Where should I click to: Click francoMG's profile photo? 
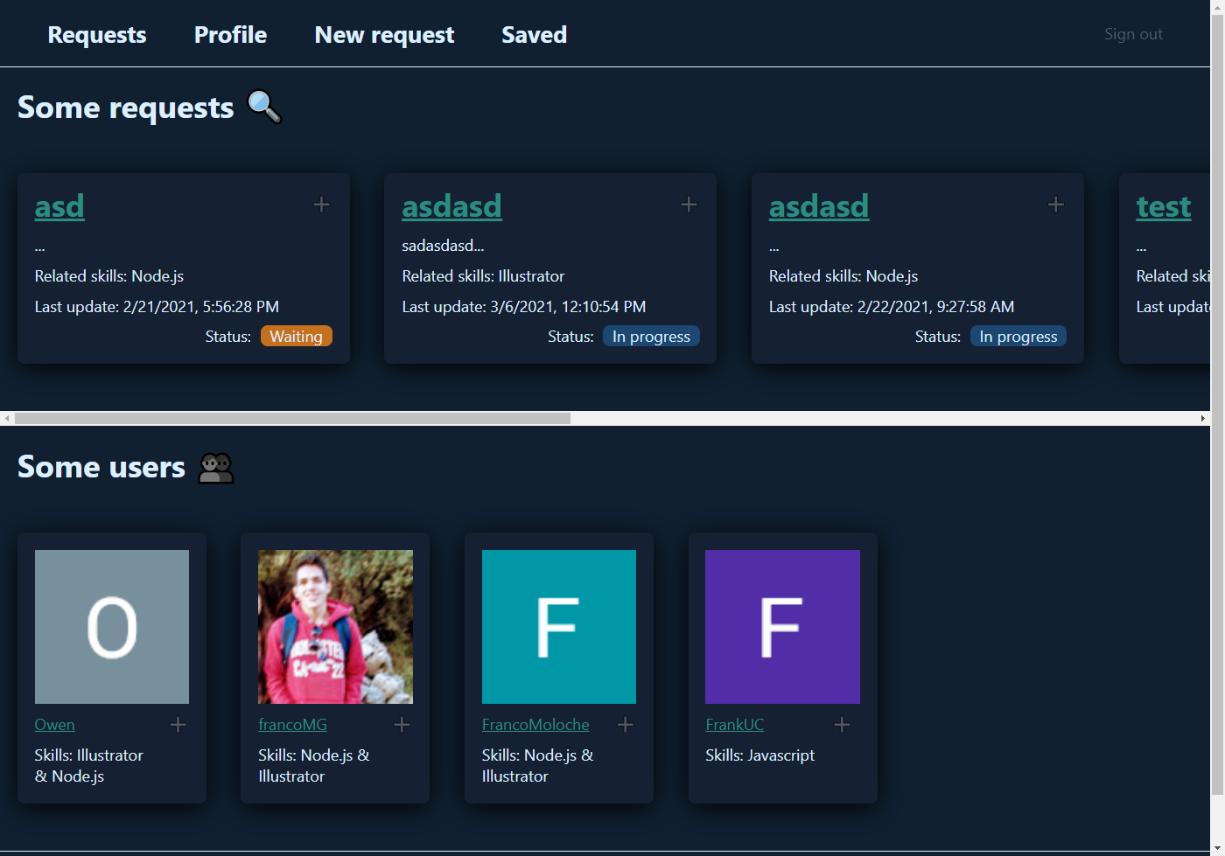pos(335,626)
